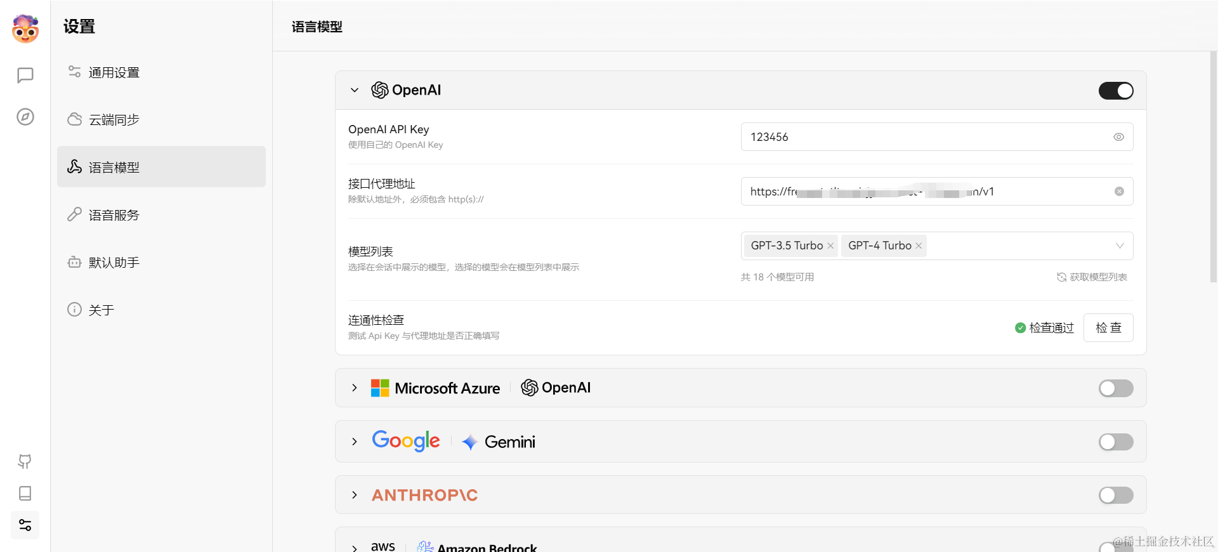Expand the Microsoft Azure section
This screenshot has height=552, width=1218.
(355, 388)
